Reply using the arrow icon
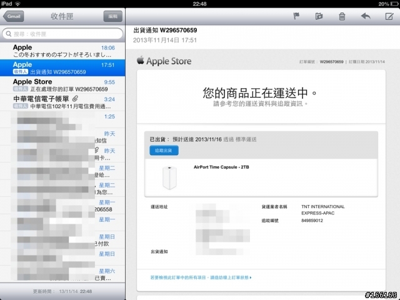Image resolution: width=400 pixels, height=300 pixels. (366, 16)
